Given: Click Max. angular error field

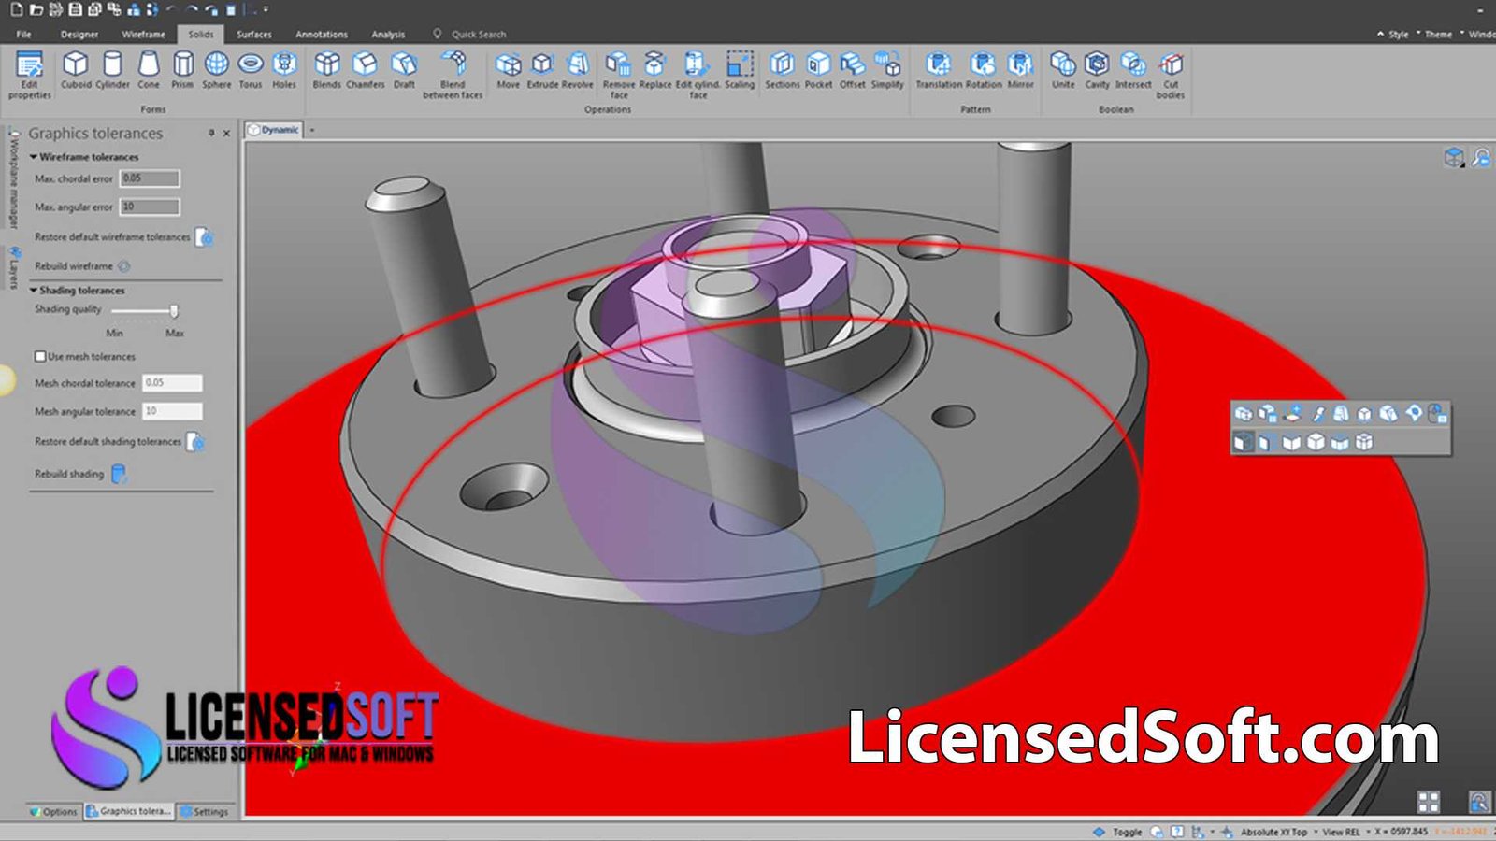Looking at the screenshot, I should coord(150,207).
